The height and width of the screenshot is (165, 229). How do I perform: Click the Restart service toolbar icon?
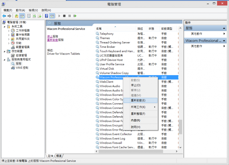click(75, 16)
